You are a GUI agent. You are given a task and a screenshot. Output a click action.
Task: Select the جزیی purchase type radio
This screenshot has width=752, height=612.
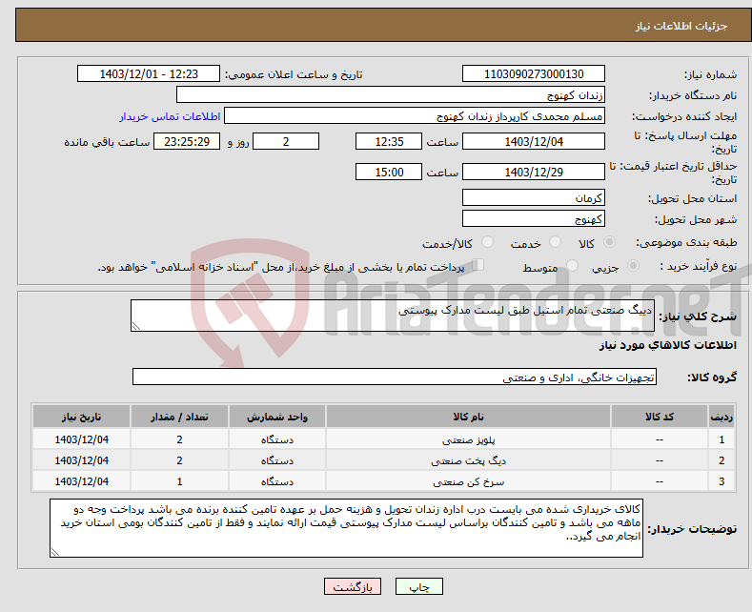(633, 265)
